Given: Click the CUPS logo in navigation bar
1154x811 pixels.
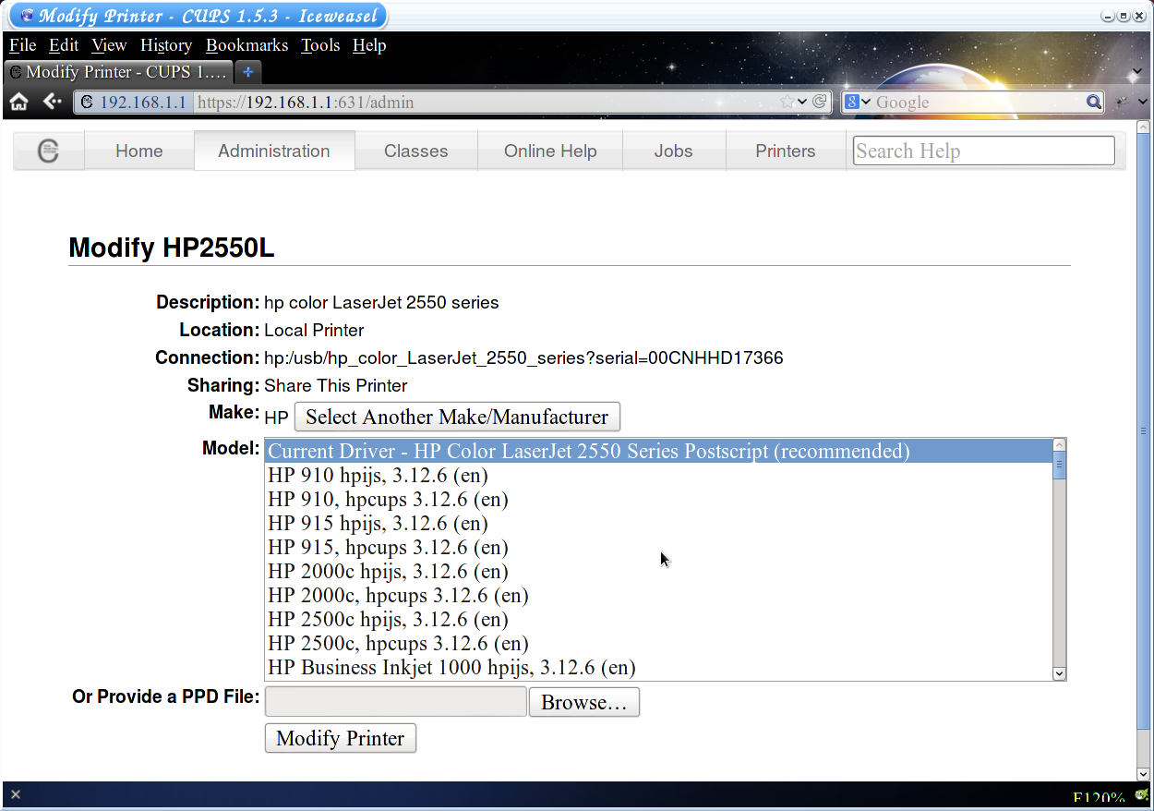Looking at the screenshot, I should (x=48, y=151).
